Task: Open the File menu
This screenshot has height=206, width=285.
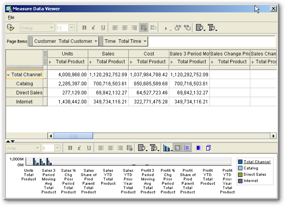Action: pos(11,18)
